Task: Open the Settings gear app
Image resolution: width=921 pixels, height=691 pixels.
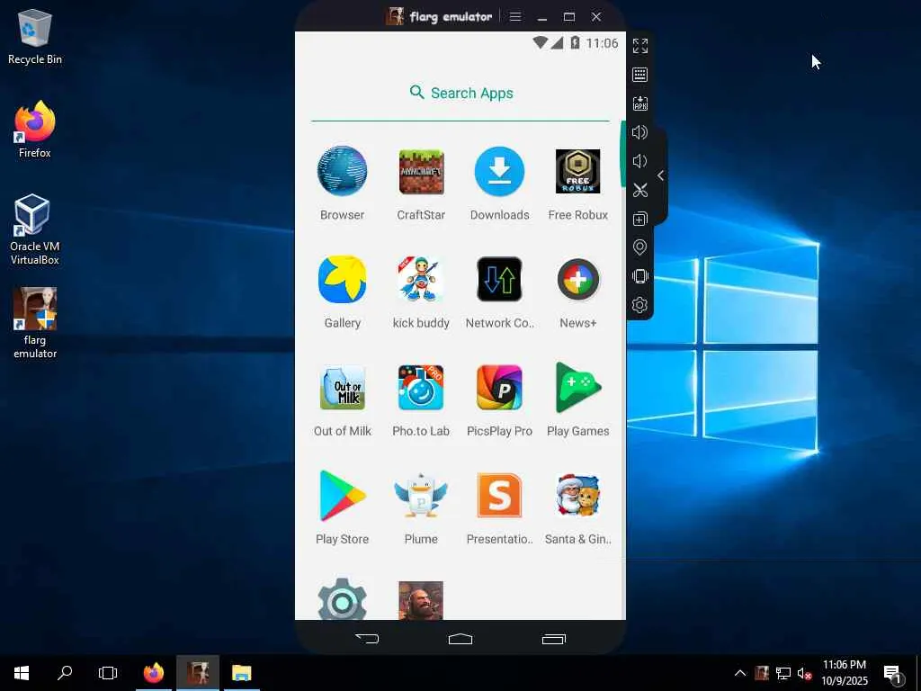Action: [x=343, y=599]
